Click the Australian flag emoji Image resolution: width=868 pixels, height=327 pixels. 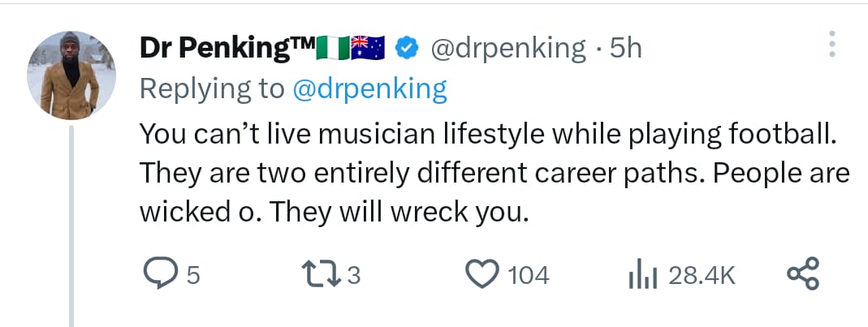tap(370, 49)
